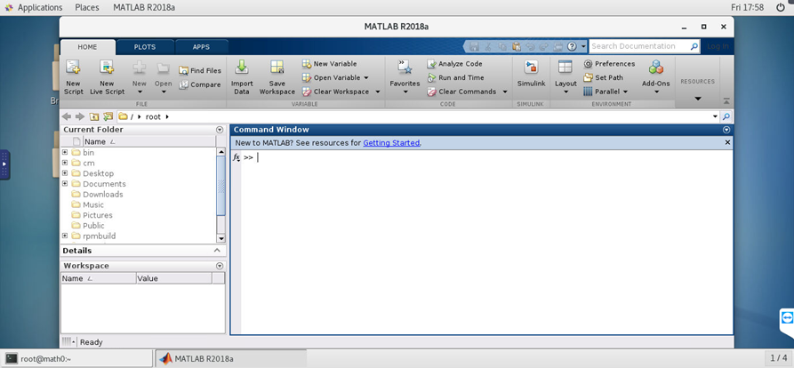Sort Current Folder by Name column

pyautogui.click(x=149, y=141)
